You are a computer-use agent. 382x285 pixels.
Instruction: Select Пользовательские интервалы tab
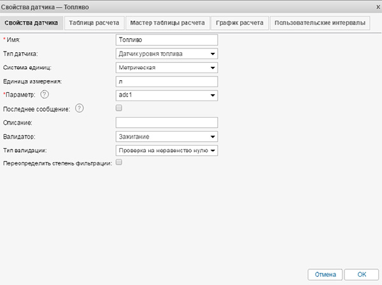click(320, 22)
